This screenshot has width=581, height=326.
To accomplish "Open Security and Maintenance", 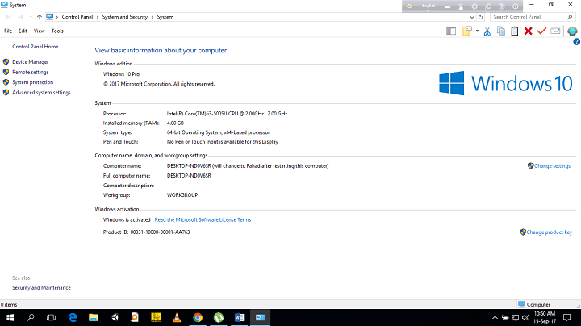I will (x=41, y=288).
